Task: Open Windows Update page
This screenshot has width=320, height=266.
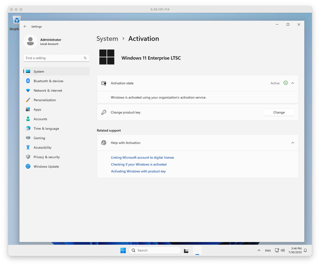Action: pos(46,166)
